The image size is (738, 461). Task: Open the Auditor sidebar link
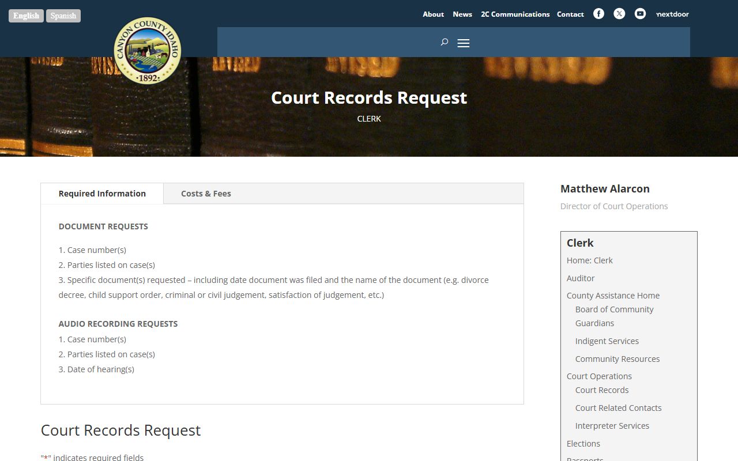tap(580, 278)
